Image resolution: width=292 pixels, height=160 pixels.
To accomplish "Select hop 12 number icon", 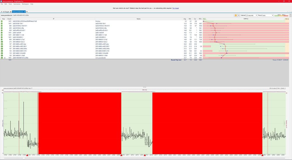I will tap(2, 47).
